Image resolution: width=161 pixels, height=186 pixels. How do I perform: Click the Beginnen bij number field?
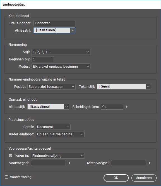tap(43, 59)
